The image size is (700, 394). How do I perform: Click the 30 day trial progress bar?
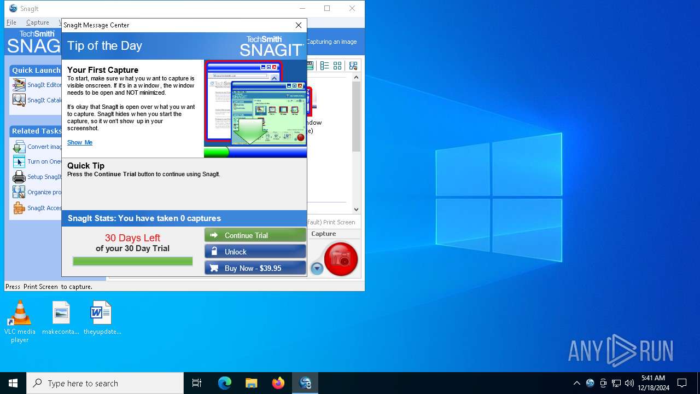[133, 262]
